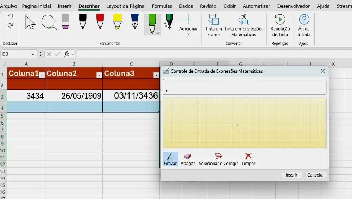Click Tinta em Expressões Matemáticas

click(244, 25)
